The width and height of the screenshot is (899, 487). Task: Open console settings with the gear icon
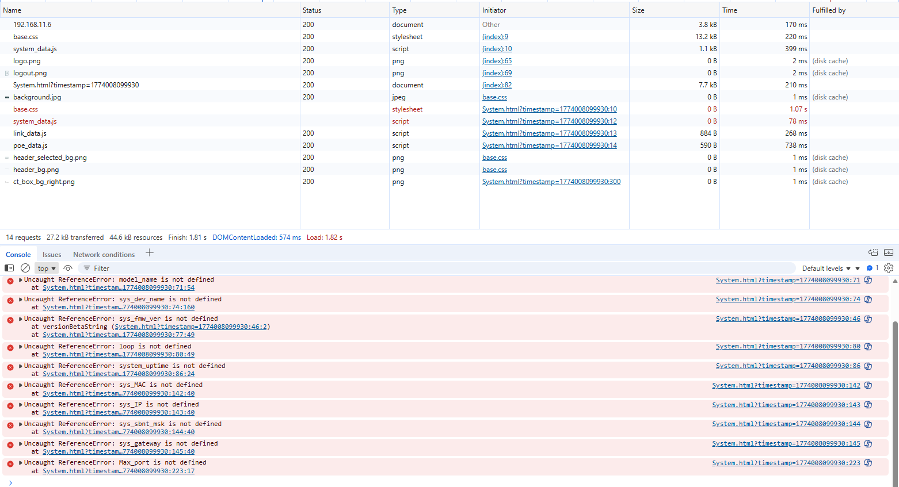click(x=889, y=268)
